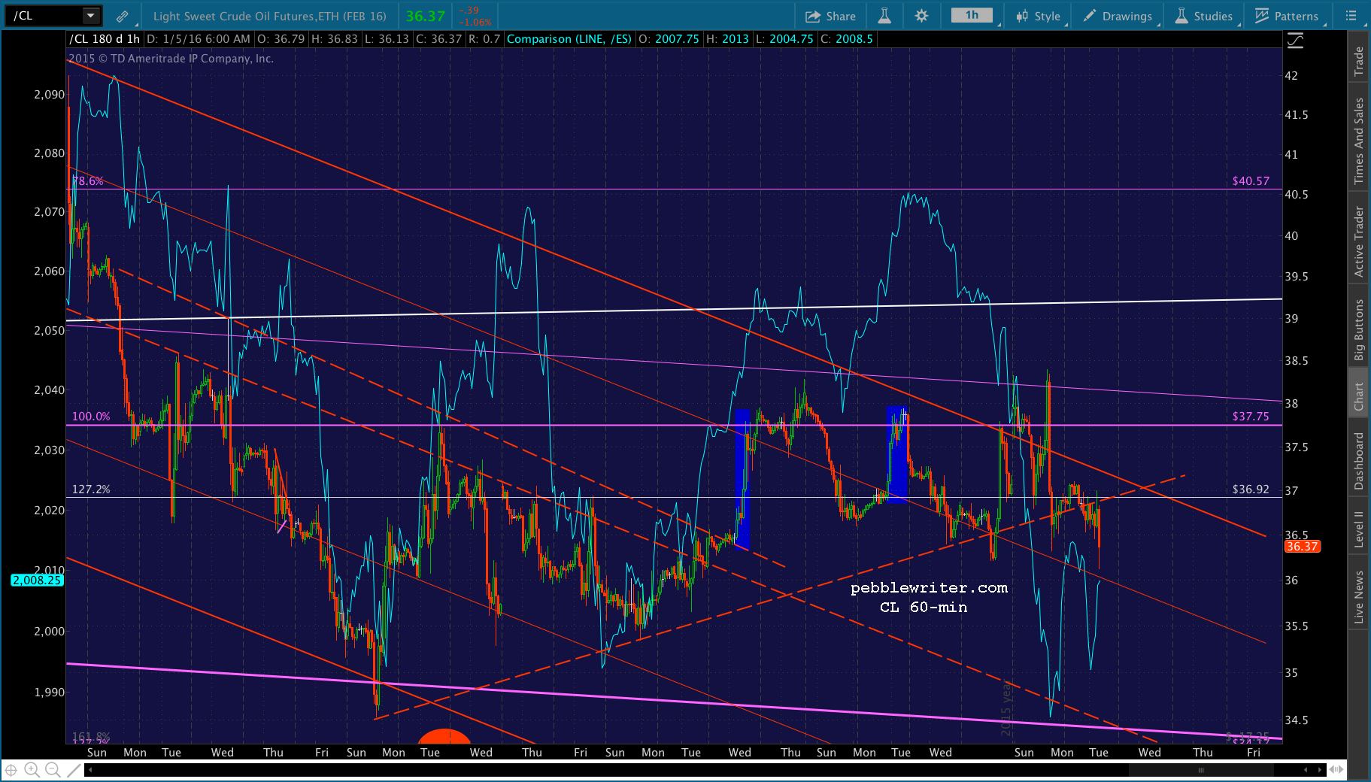Click the Comparison (LINE, /ES) study label
The image size is (1371, 782).
click(x=569, y=39)
